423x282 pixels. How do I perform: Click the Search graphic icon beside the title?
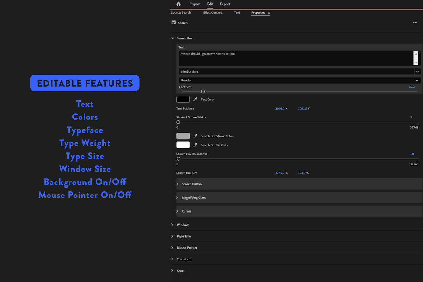coord(173,23)
